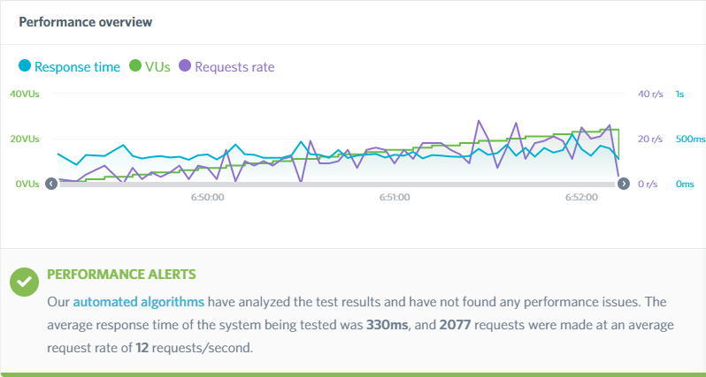Click the right chart navigator arrow handle

click(623, 184)
